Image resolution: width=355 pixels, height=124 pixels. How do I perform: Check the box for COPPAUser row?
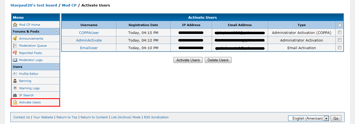pyautogui.click(x=340, y=33)
